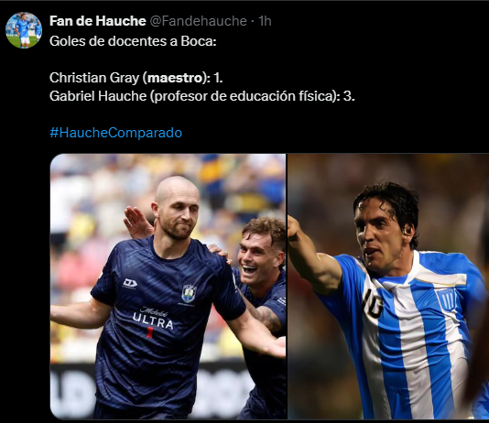Click the Fan de Hauche display name
The width and height of the screenshot is (489, 423).
point(98,21)
